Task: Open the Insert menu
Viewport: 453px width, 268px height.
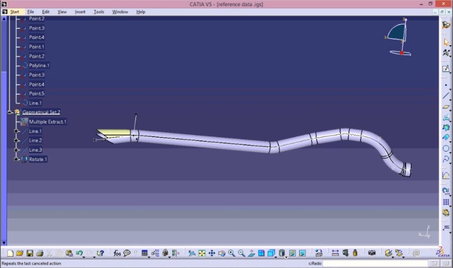Action: pyautogui.click(x=80, y=12)
